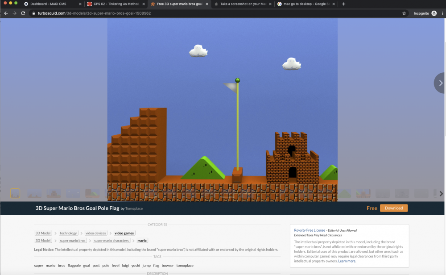Click the 'flagpole' tag
This screenshot has width=446, height=275.
tap(74, 266)
